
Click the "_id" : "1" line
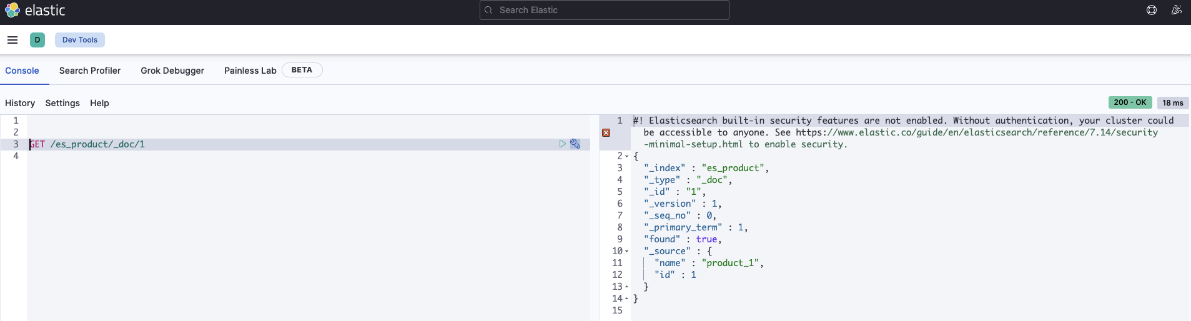pos(675,192)
